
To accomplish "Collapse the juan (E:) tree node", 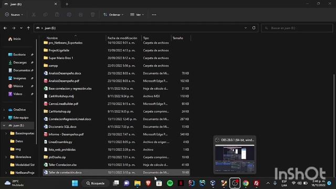I will 4,125.
